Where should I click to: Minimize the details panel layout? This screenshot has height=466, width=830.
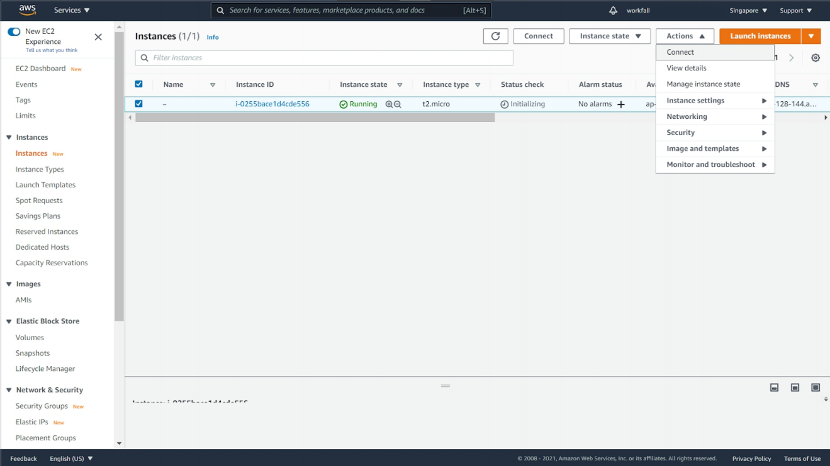(775, 387)
